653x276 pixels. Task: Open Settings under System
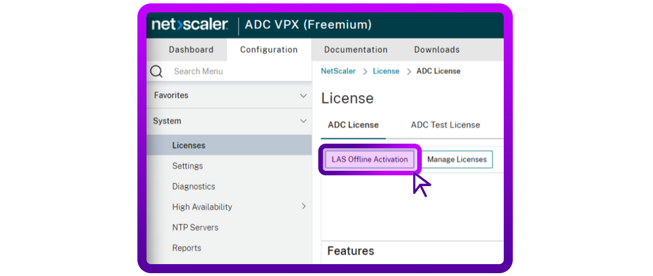point(188,166)
